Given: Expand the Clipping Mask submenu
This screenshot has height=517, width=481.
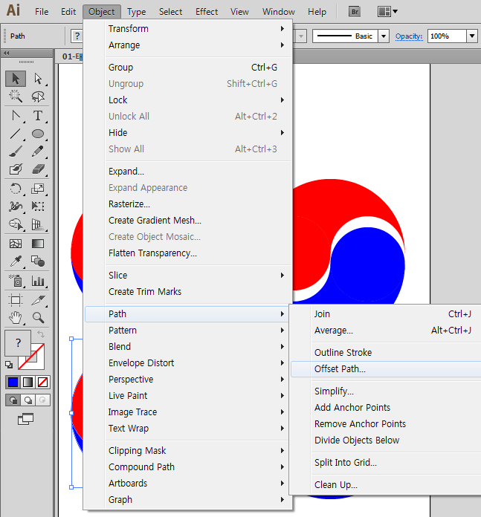Looking at the screenshot, I should pos(187,451).
